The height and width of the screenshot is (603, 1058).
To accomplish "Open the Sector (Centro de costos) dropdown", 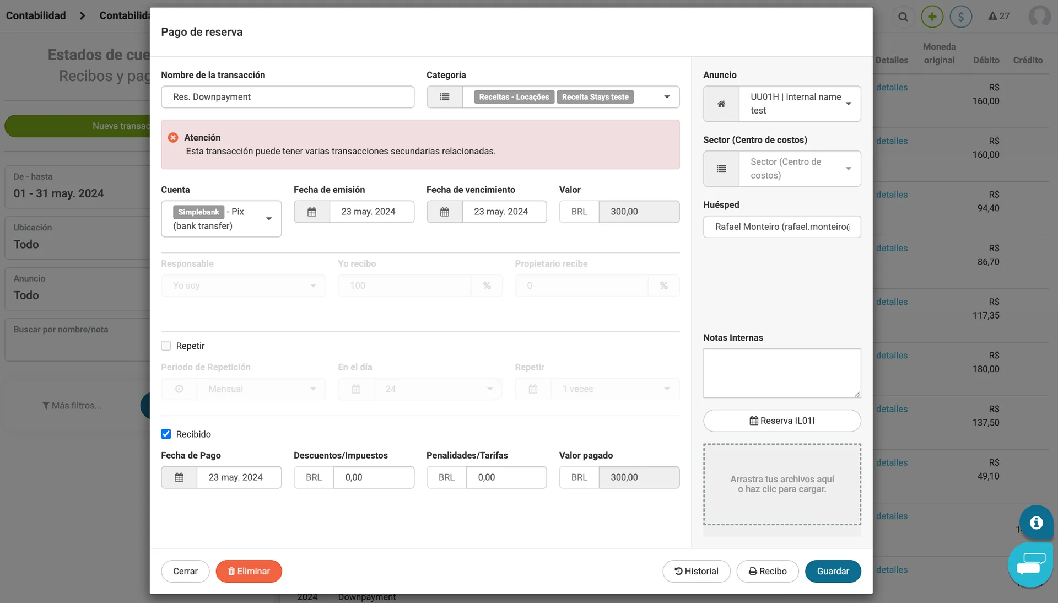I will [x=799, y=169].
